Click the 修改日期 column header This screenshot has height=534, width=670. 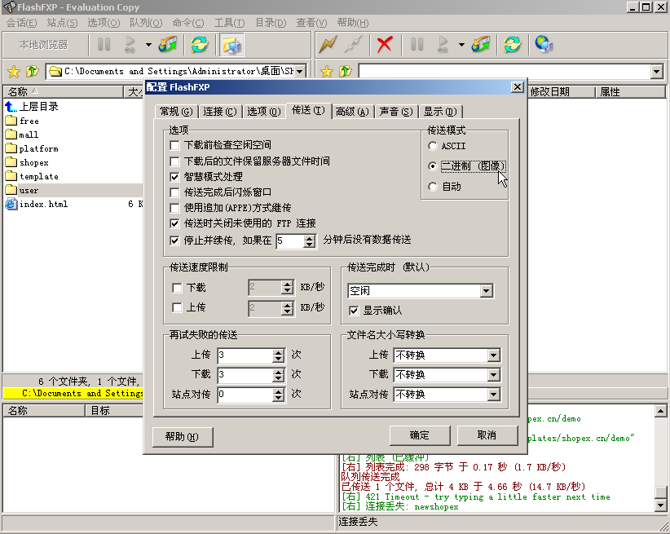coord(562,92)
